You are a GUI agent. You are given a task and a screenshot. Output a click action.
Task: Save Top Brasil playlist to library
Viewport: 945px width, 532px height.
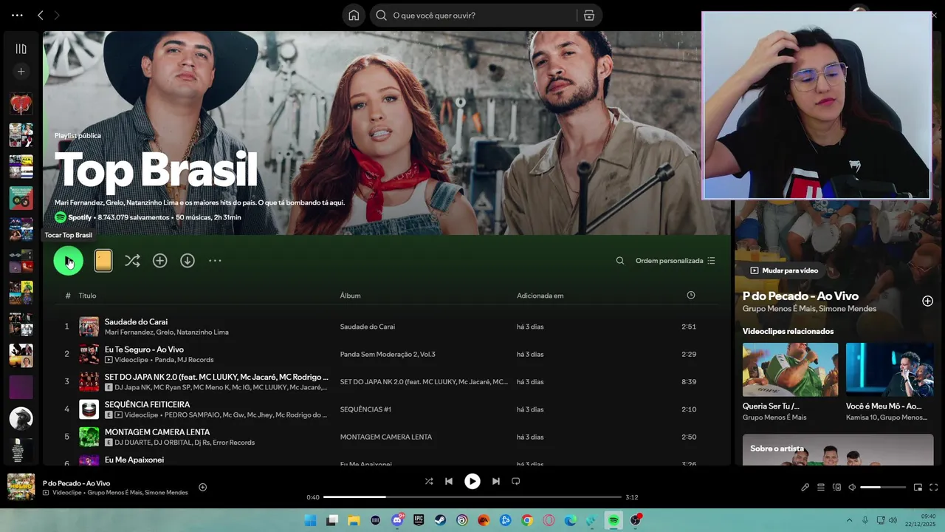coord(160,261)
